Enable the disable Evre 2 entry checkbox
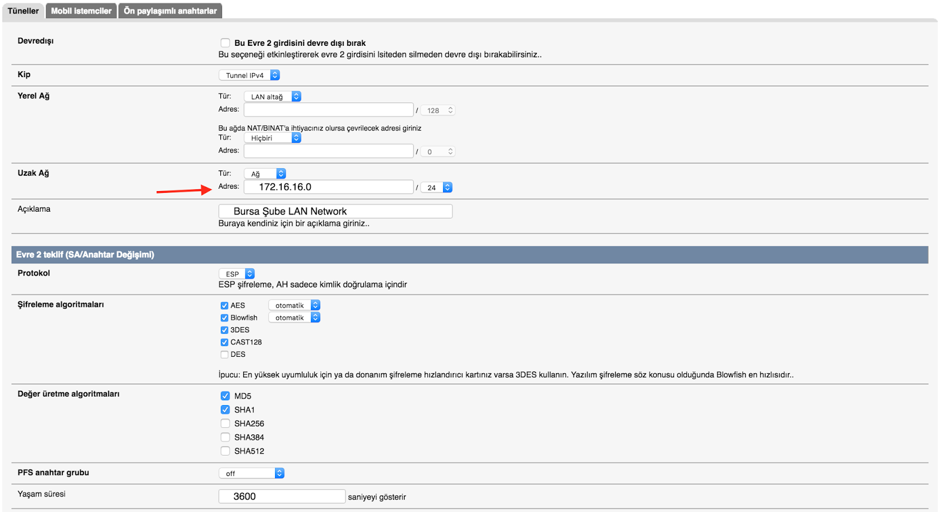 (225, 43)
